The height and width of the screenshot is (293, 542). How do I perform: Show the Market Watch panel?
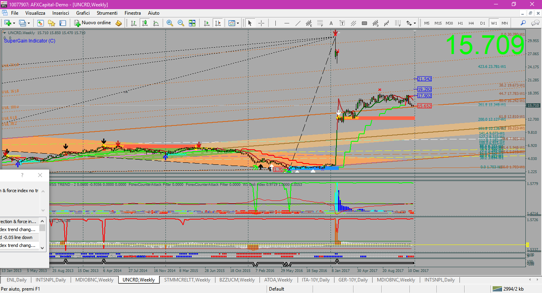(x=40, y=23)
